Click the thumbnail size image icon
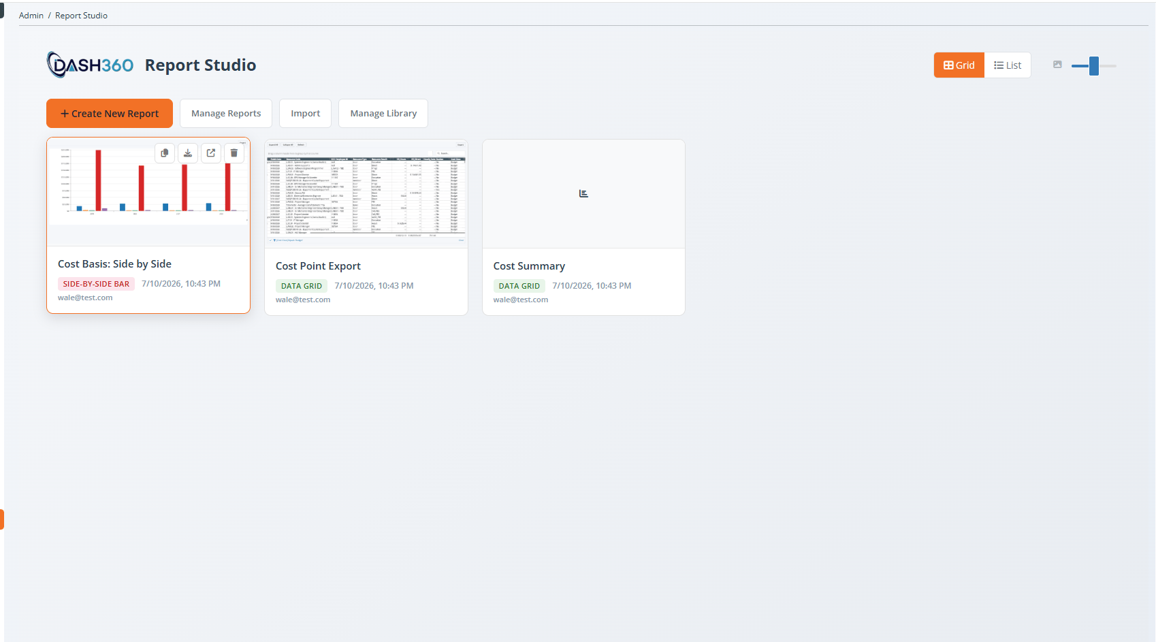Screen dimensions: 1156x642 point(1057,65)
